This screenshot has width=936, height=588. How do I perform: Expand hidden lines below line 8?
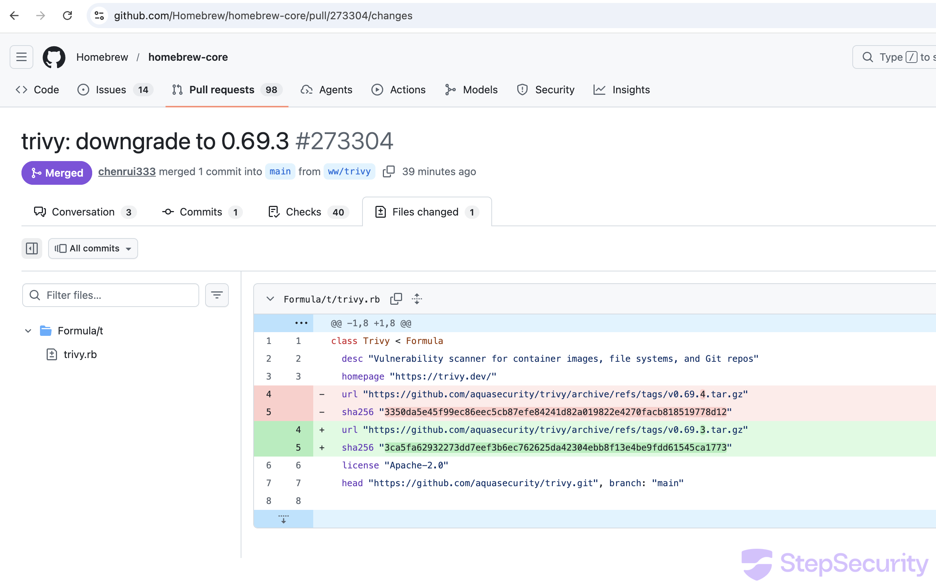[283, 519]
